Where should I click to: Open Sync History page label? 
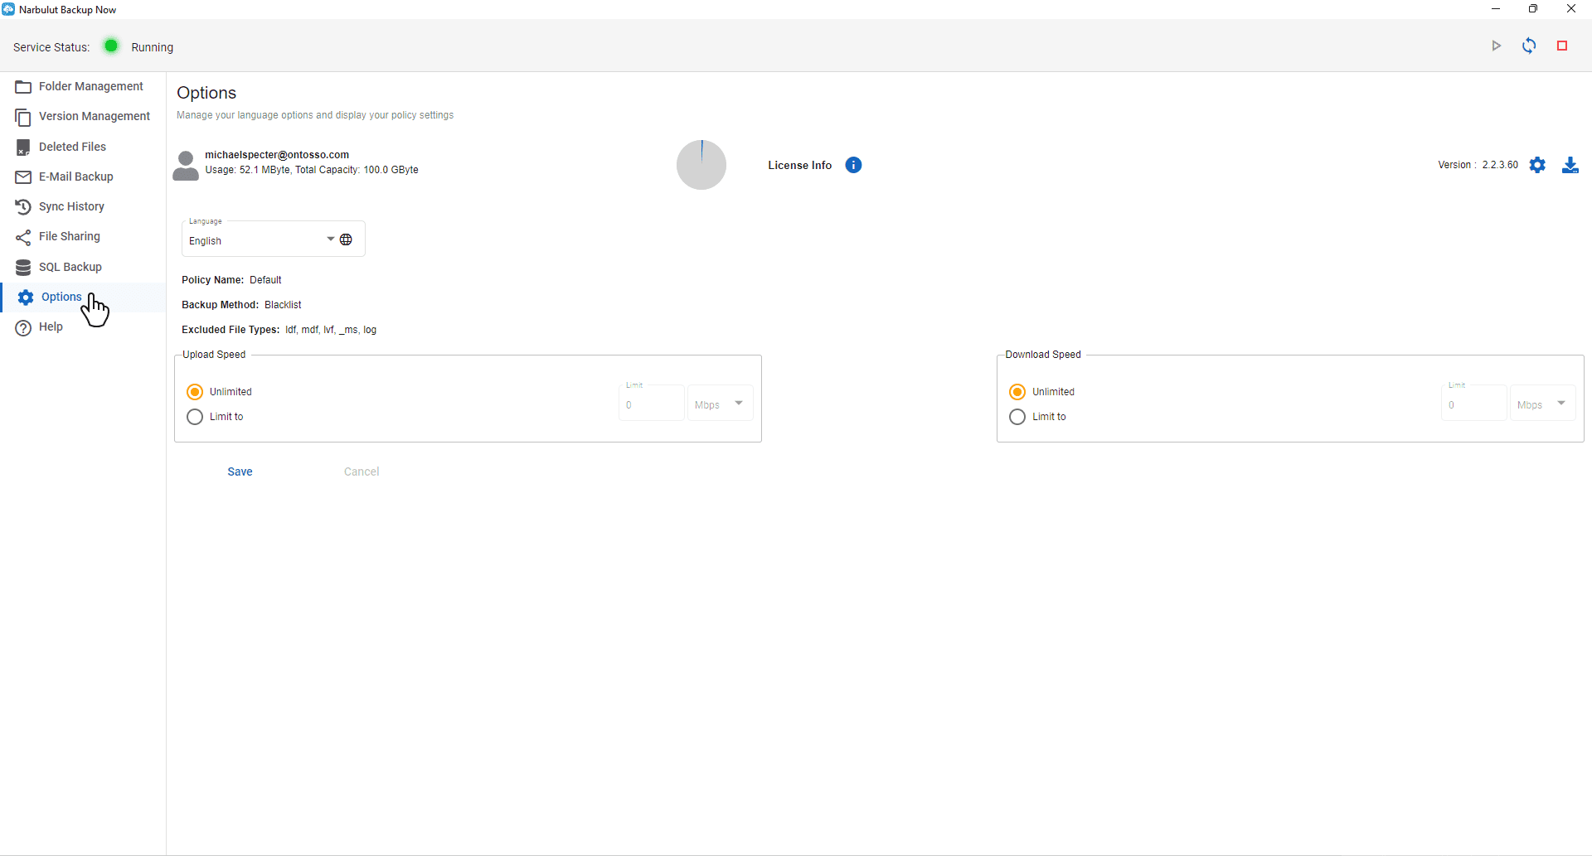coord(71,206)
